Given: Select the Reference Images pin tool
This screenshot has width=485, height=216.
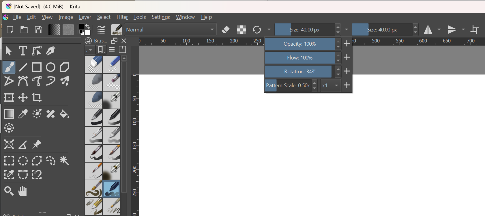Looking at the screenshot, I should point(37,144).
